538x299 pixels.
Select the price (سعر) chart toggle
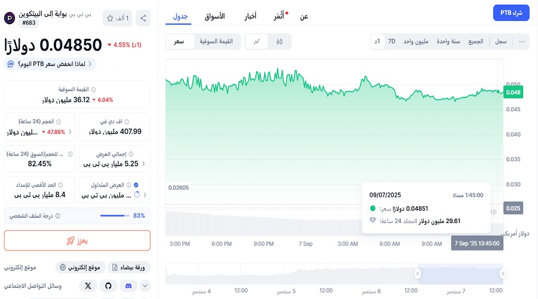point(179,41)
